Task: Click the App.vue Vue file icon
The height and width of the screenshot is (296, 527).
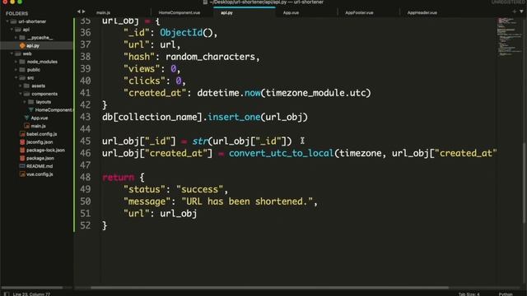Action: point(26,118)
